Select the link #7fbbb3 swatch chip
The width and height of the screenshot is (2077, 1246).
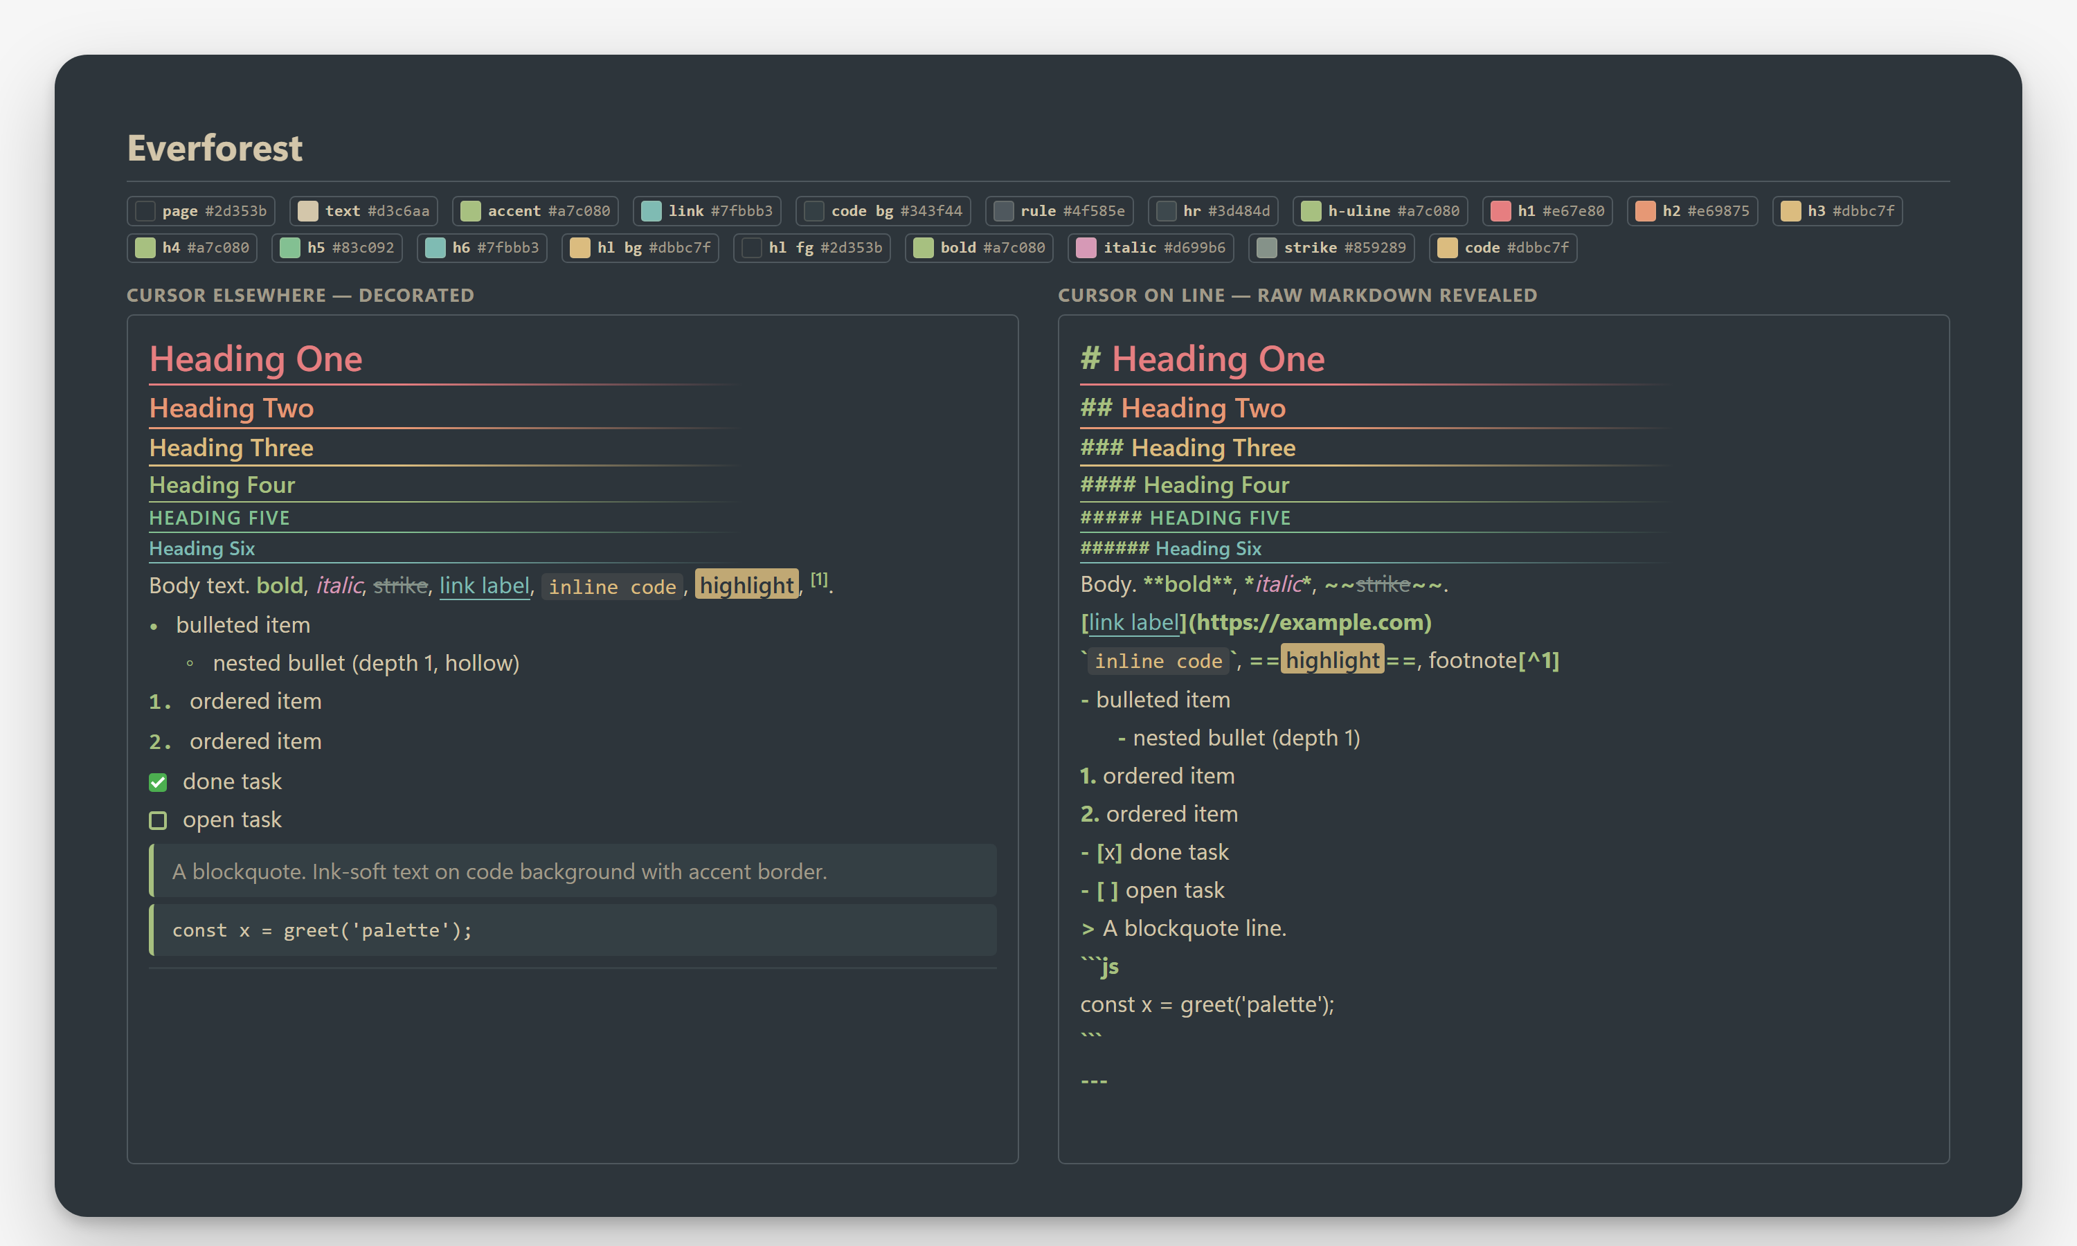click(x=707, y=210)
